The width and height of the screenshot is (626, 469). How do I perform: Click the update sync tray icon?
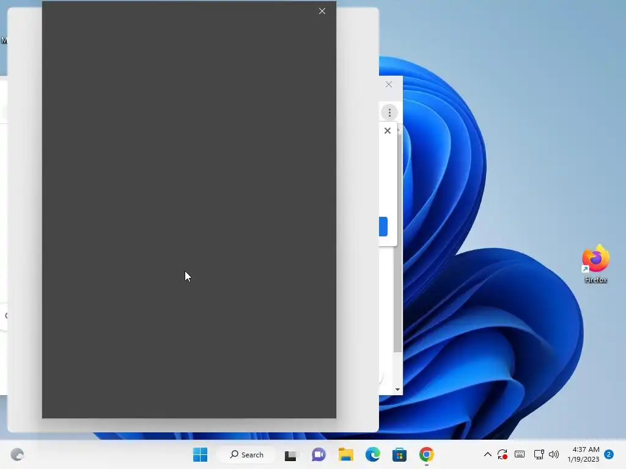(503, 454)
